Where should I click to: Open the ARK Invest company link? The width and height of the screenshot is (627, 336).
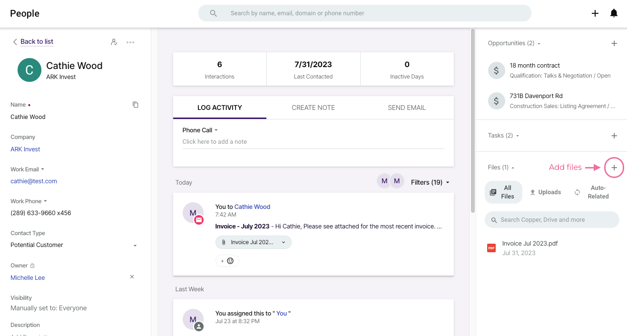(25, 149)
